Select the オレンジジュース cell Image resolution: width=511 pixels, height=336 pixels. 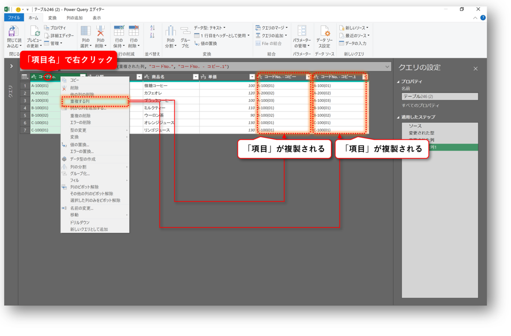[171, 123]
